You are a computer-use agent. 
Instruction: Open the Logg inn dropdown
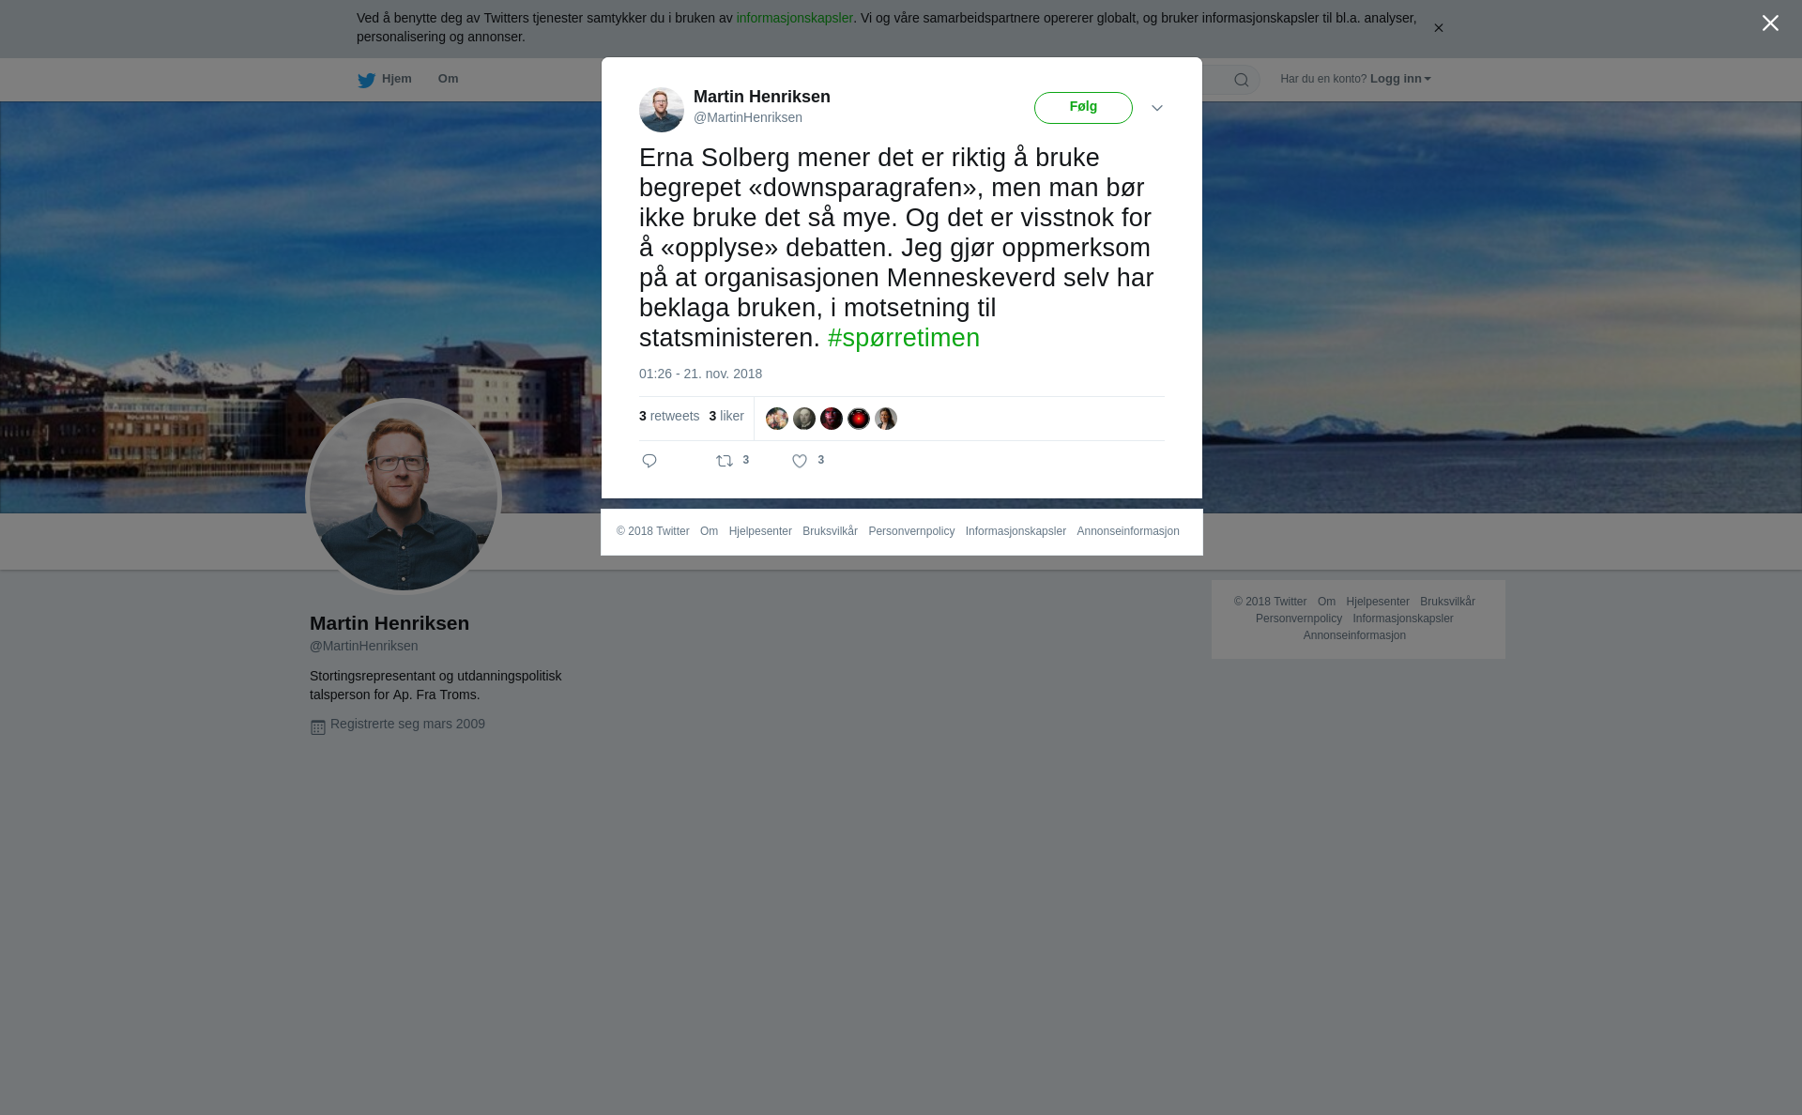click(x=1400, y=79)
